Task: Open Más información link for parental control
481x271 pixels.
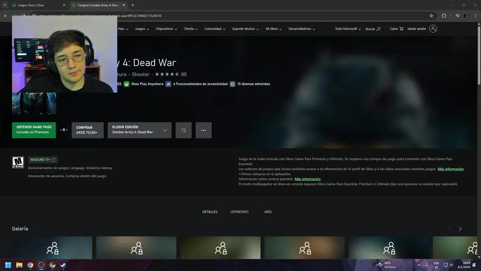Action: [307, 179]
